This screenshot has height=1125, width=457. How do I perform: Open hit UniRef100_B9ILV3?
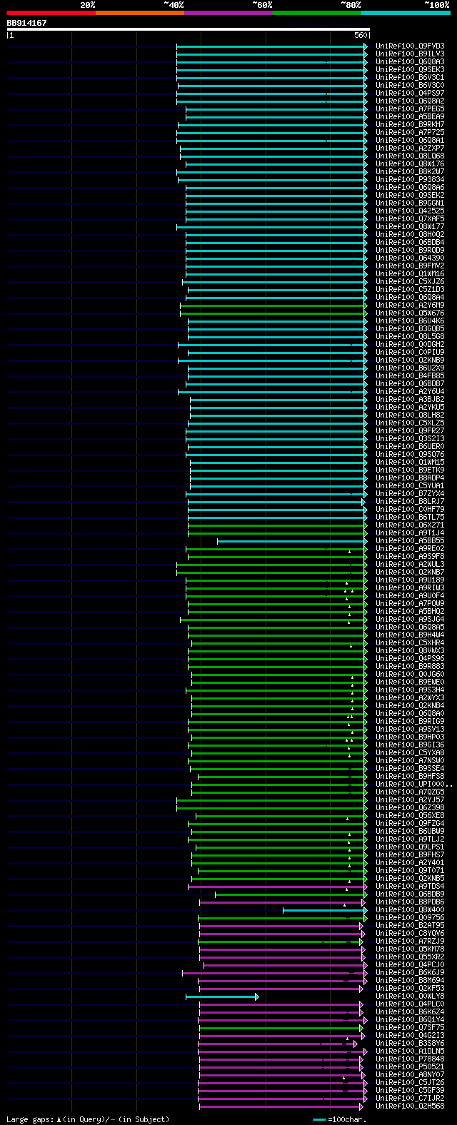pos(410,54)
